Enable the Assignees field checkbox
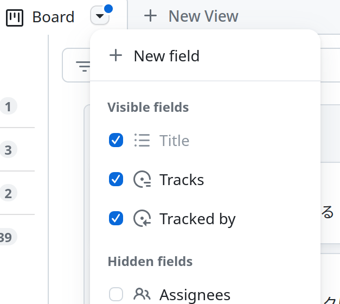The image size is (340, 304). click(x=116, y=294)
